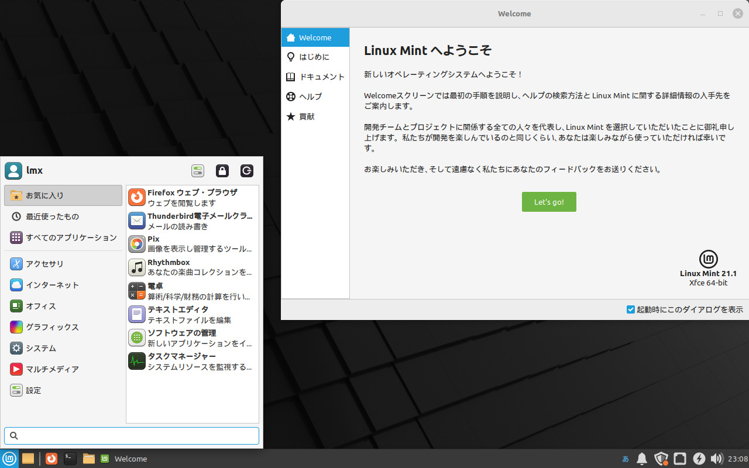Open the あ input method menu

[624, 459]
